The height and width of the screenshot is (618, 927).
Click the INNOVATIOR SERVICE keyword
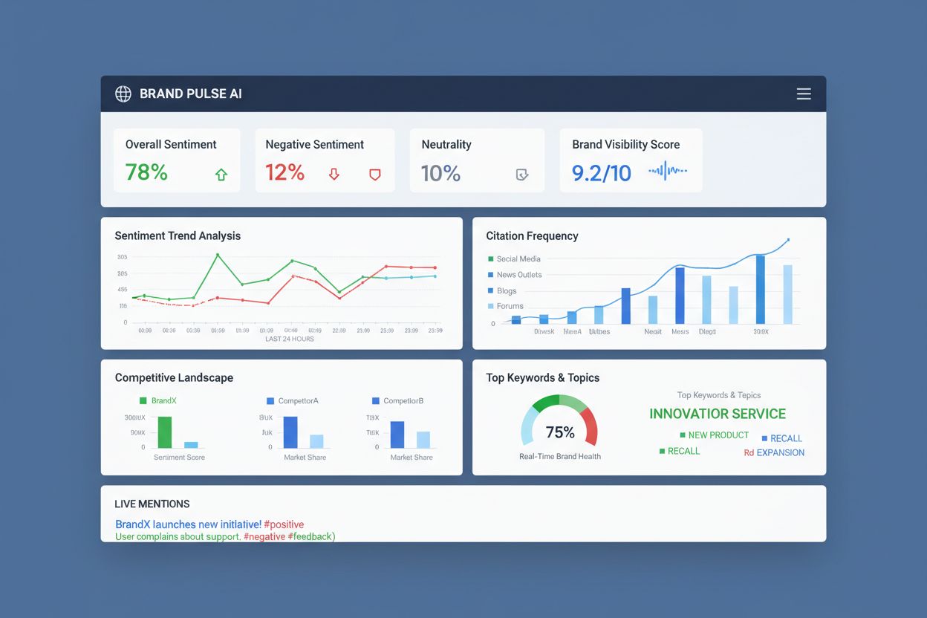click(x=717, y=414)
